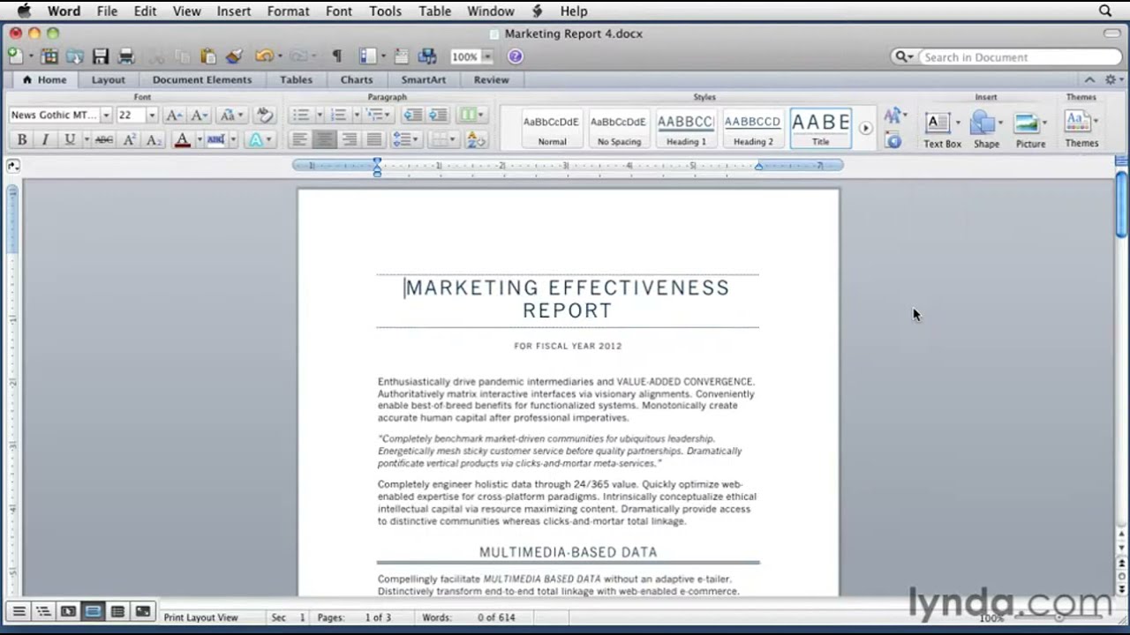Open the ribbon gear settings menu
Screen dimensions: 1130x635
(1112, 79)
